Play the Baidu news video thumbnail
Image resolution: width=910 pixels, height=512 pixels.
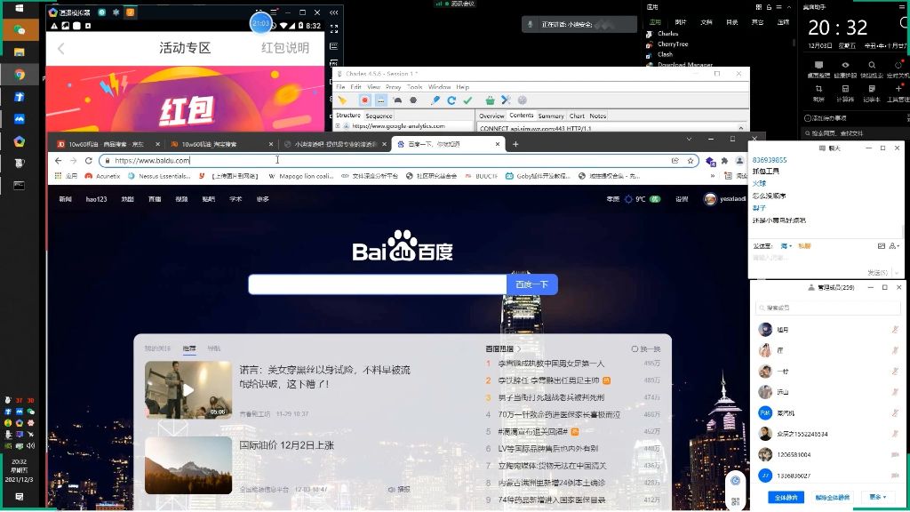click(x=188, y=390)
